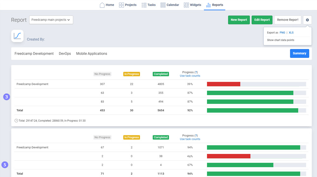317x177 pixels.
Task: Click the 453 total no-progress value
Action: coord(102,110)
